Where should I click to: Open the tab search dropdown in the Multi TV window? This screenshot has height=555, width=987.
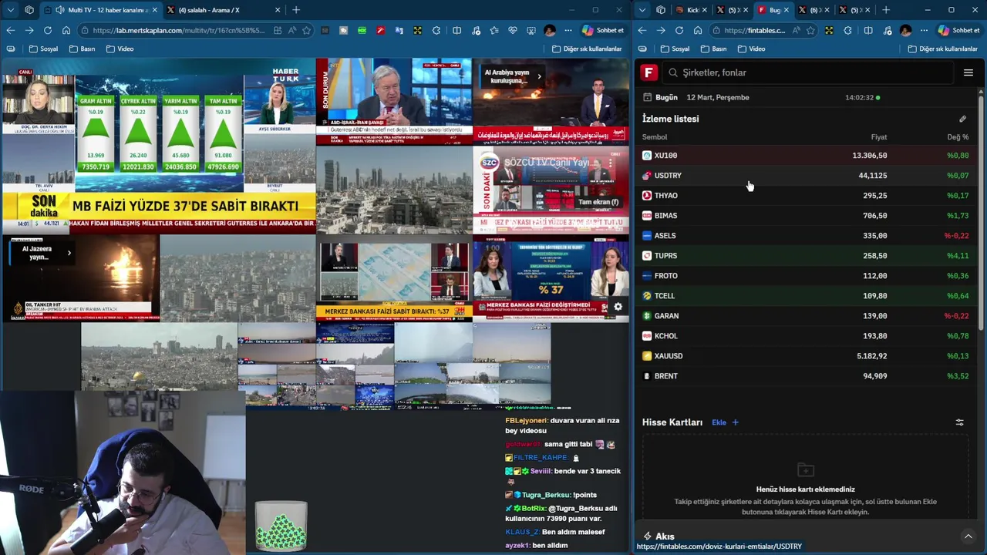click(x=10, y=10)
